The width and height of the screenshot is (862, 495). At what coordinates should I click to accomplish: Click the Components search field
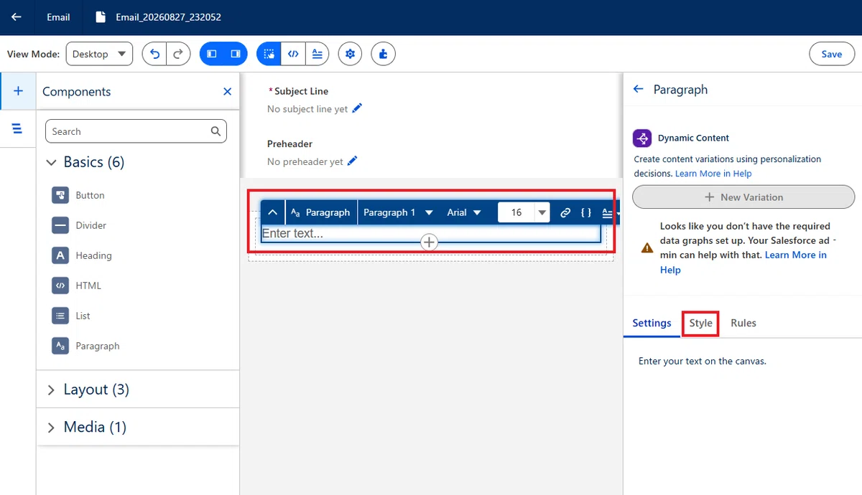click(x=136, y=131)
